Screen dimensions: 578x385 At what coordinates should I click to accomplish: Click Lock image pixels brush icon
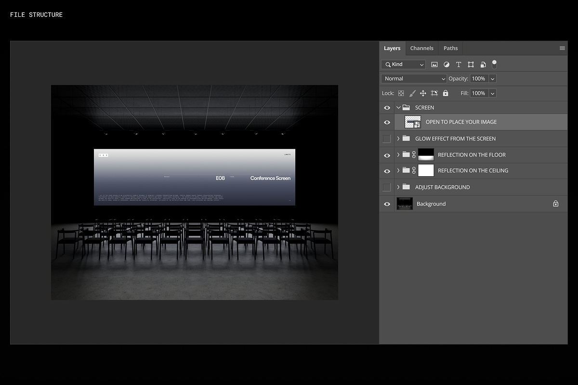[x=412, y=93]
